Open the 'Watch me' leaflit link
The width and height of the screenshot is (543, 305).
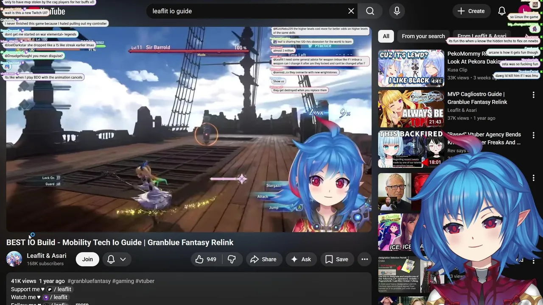[x=55, y=297]
